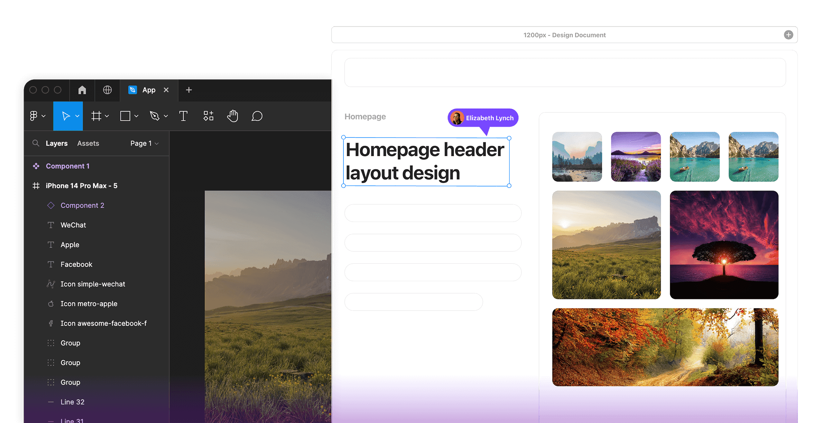The image size is (823, 423).
Task: Switch to the Assets tab
Action: [x=88, y=143]
